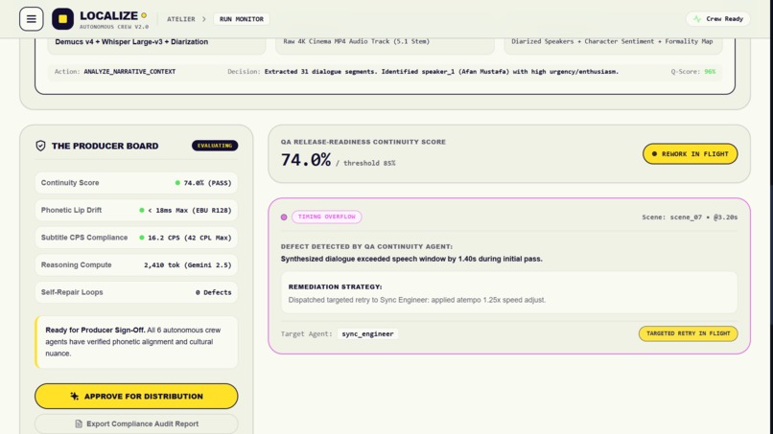Open the hamburger menu button
The width and height of the screenshot is (773, 434).
[31, 19]
